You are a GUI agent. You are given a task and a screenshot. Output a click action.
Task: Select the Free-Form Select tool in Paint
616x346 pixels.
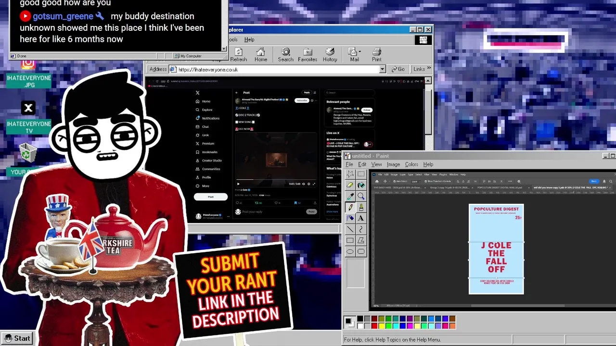click(350, 174)
